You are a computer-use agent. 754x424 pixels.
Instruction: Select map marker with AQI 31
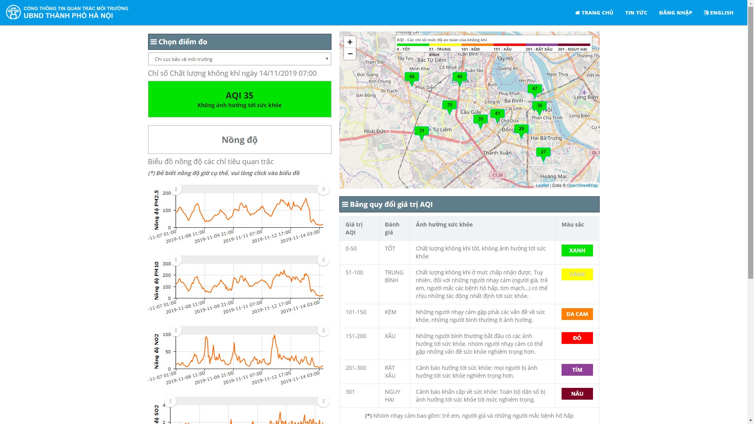pos(421,132)
